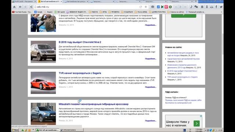Expand the Слежка за сайтом bookmarks folder
Image resolution: width=235 pixels, height=132 pixels.
pos(176,12)
